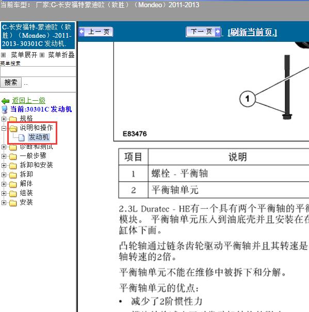Select the 组装 tree label
Image resolution: width=309 pixels, height=312 pixels.
pyautogui.click(x=26, y=193)
